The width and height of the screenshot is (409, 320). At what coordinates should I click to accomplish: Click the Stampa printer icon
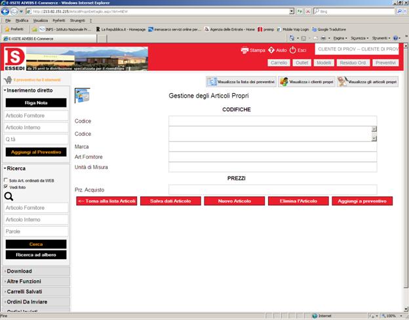(244, 50)
